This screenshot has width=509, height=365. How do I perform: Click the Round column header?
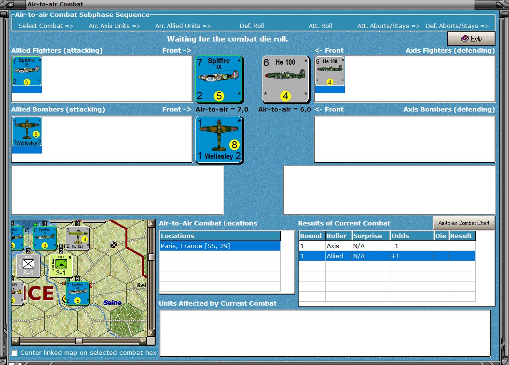pyautogui.click(x=312, y=236)
